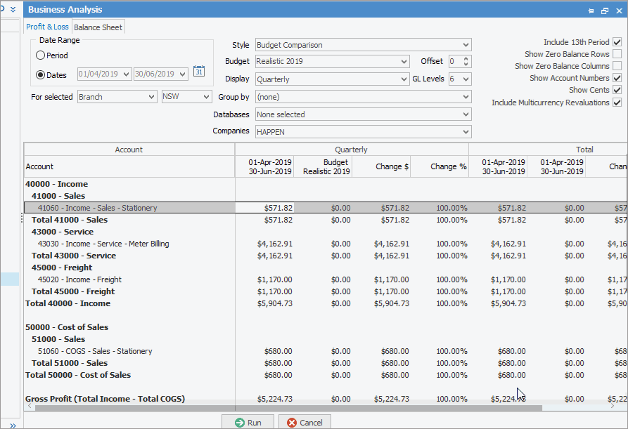
Task: Select the Period radio button
Action: (41, 55)
